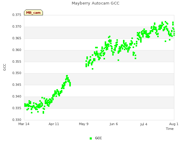
Task: Click the vertical GCC y-axis title
Action: (x=4, y=67)
